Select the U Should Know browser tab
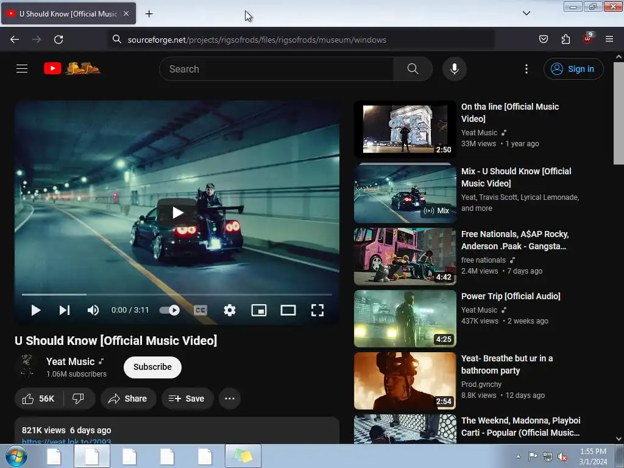 tap(68, 13)
